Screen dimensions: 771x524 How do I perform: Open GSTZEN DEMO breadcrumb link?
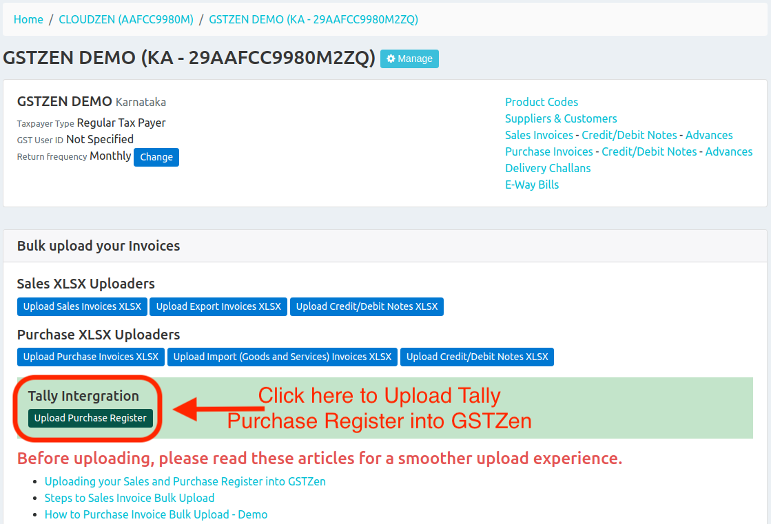tap(313, 19)
